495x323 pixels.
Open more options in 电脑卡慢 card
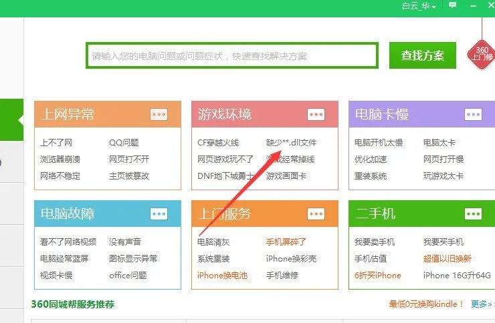point(473,114)
